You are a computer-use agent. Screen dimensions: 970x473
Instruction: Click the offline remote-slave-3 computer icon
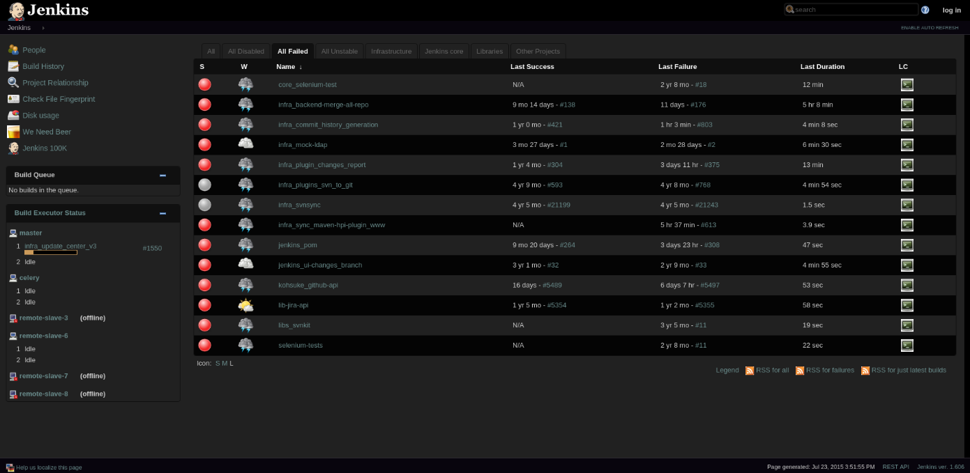click(13, 318)
